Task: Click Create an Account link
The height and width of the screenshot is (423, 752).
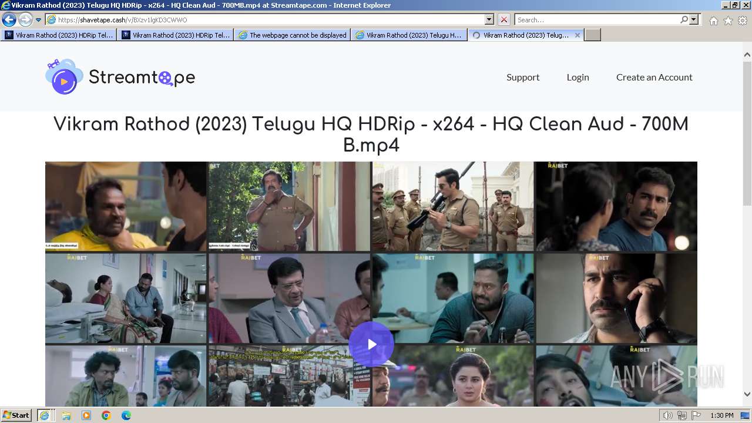Action: click(x=654, y=77)
